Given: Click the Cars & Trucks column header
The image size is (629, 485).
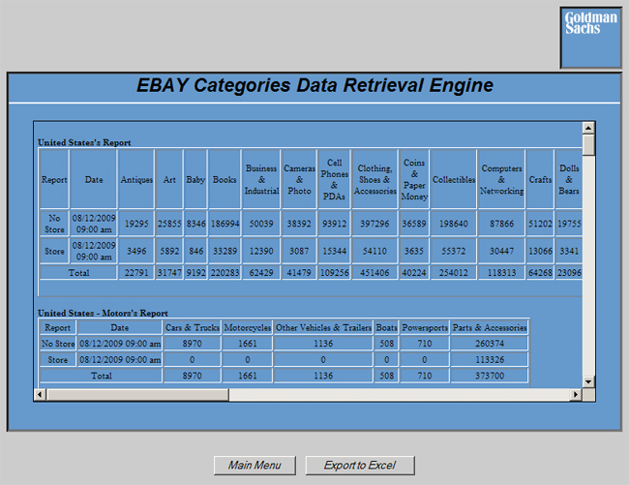Looking at the screenshot, I should (x=193, y=327).
